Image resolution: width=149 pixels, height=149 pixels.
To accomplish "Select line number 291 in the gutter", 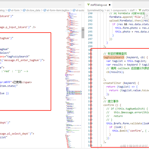I will click(x=90, y=17).
